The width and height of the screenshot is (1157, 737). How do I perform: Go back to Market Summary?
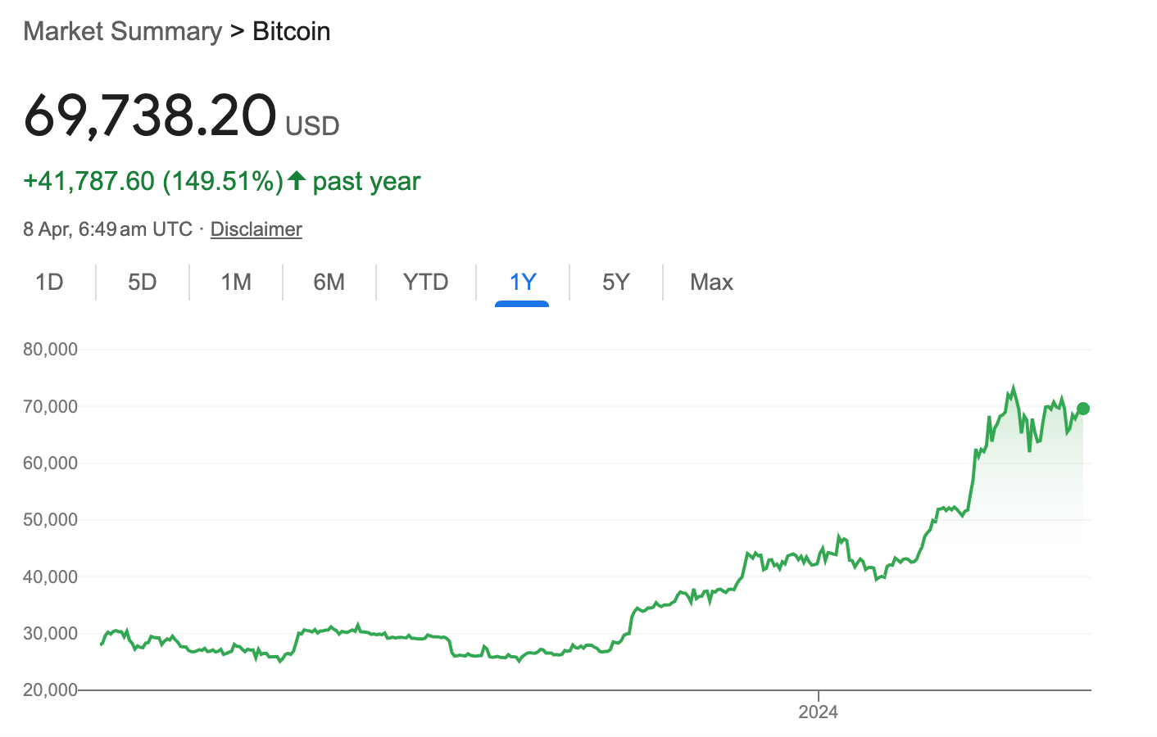coord(123,31)
